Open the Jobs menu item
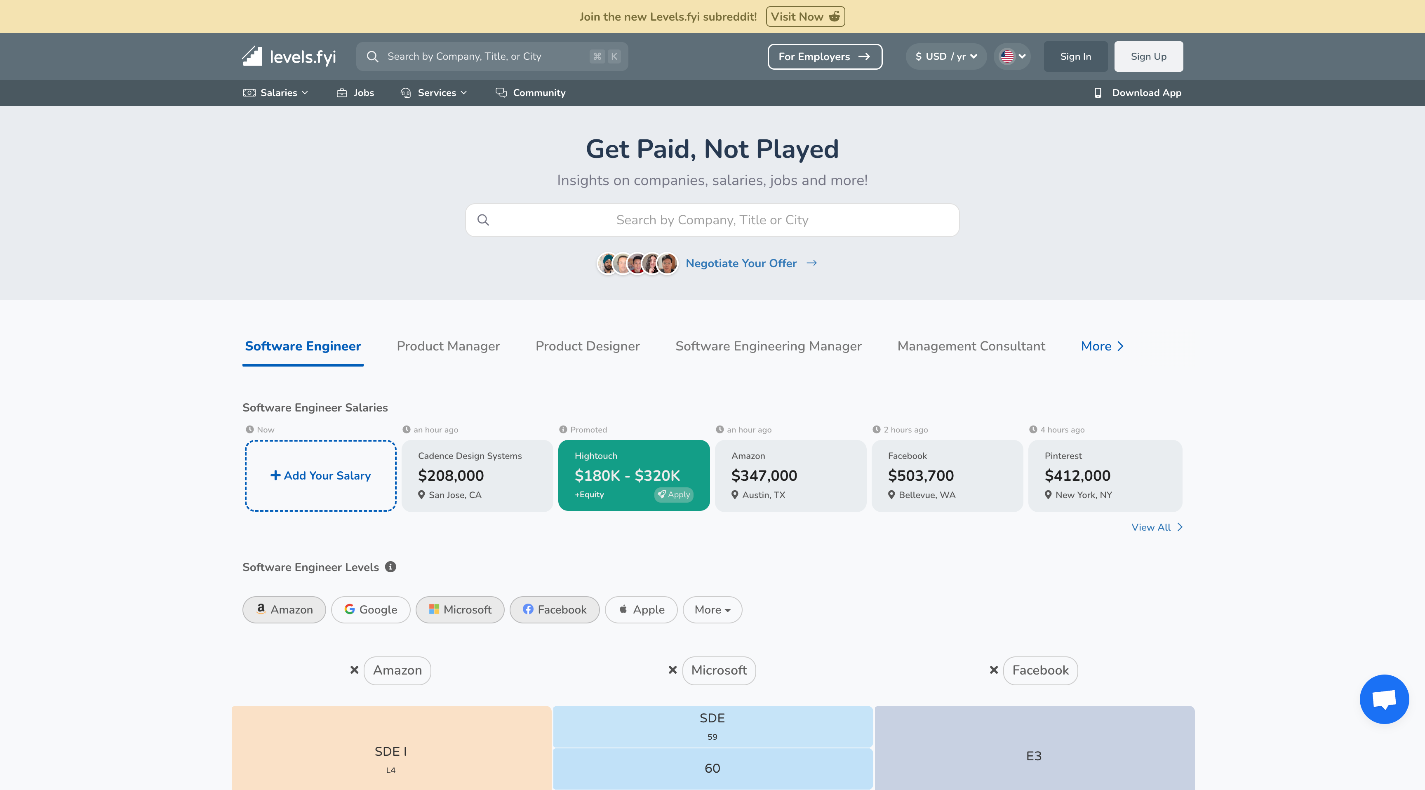The height and width of the screenshot is (790, 1425). point(355,93)
